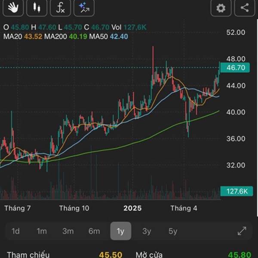Tap the Tháng 10 date axis label

coord(74,208)
